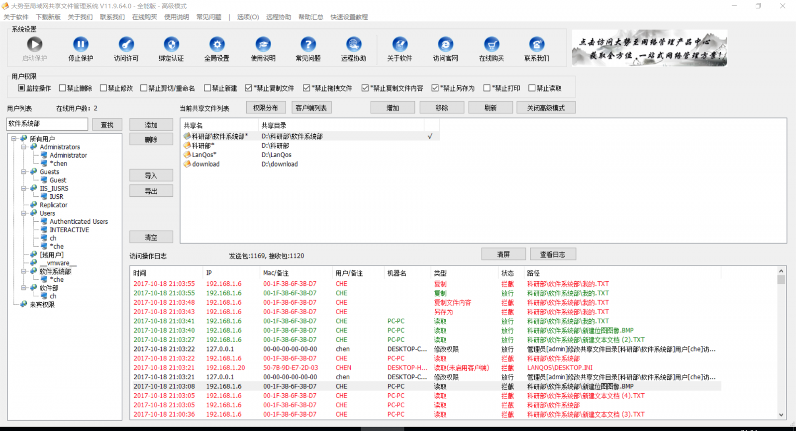
Task: Select the download share folder icon
Action: click(x=187, y=164)
